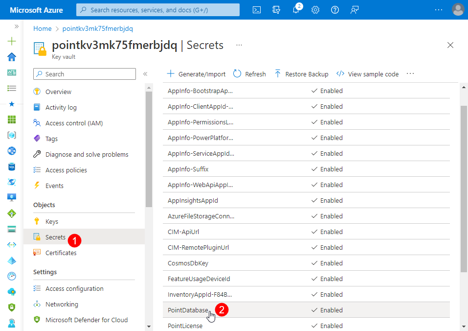Open the portal settings gear

point(315,10)
